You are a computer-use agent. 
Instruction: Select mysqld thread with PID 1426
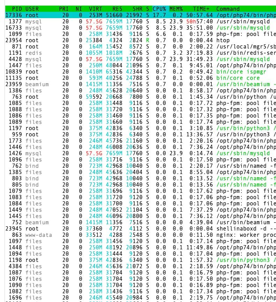[141, 153]
